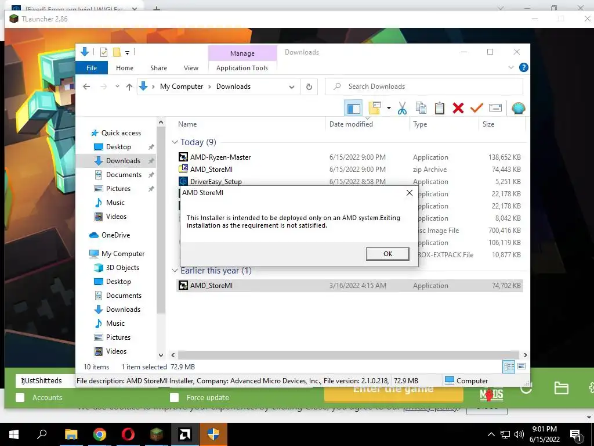This screenshot has height=446, width=594.
Task: Open TLauncher folder icon
Action: [x=561, y=388]
